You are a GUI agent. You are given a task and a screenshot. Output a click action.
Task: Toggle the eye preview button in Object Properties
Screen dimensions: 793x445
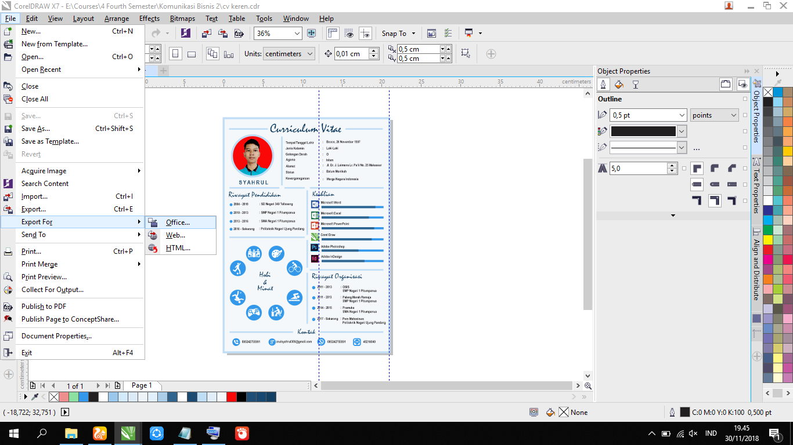(742, 85)
